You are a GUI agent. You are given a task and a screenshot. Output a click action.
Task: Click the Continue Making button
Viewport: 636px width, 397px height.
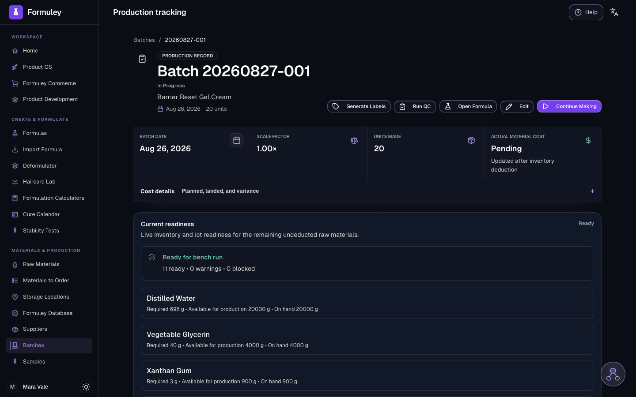(569, 106)
